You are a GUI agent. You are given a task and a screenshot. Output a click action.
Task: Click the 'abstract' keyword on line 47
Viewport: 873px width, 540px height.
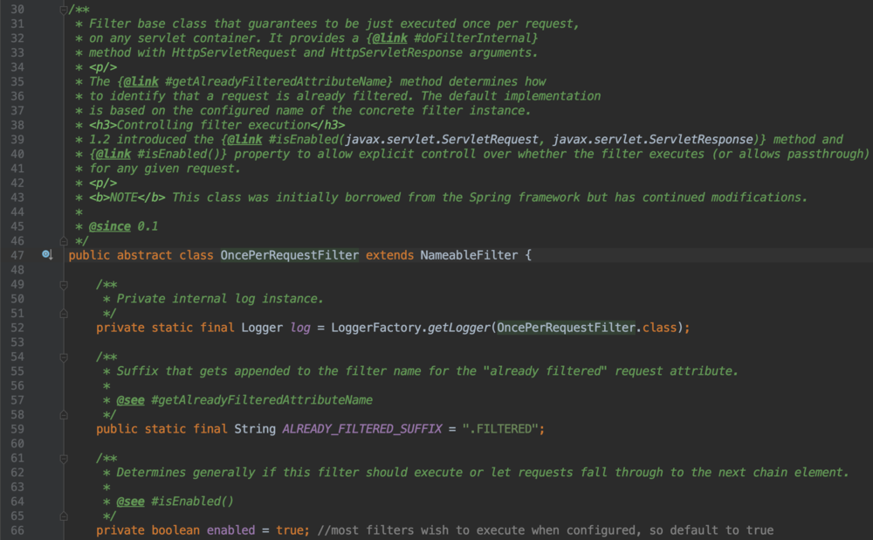click(144, 255)
